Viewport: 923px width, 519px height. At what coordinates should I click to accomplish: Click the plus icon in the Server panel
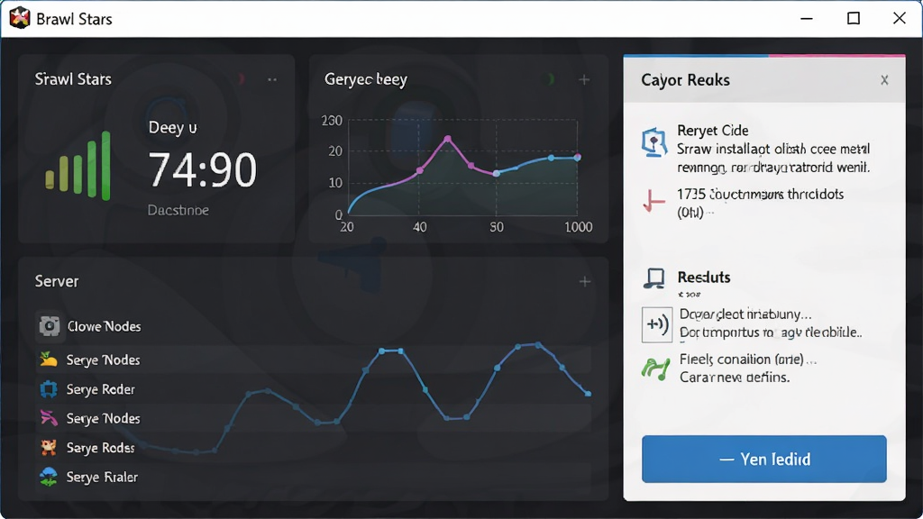pyautogui.click(x=584, y=282)
